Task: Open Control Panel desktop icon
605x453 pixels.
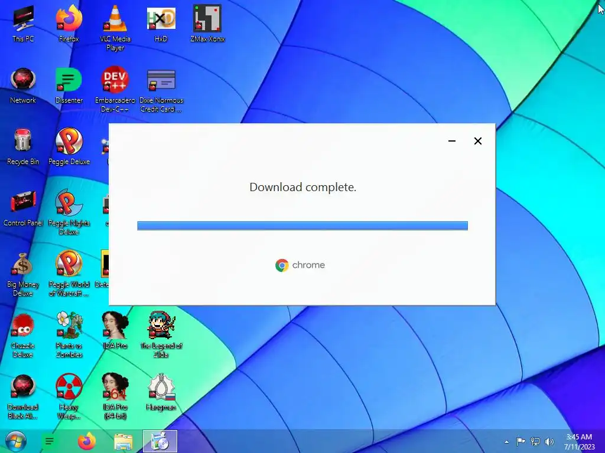Action: (23, 208)
